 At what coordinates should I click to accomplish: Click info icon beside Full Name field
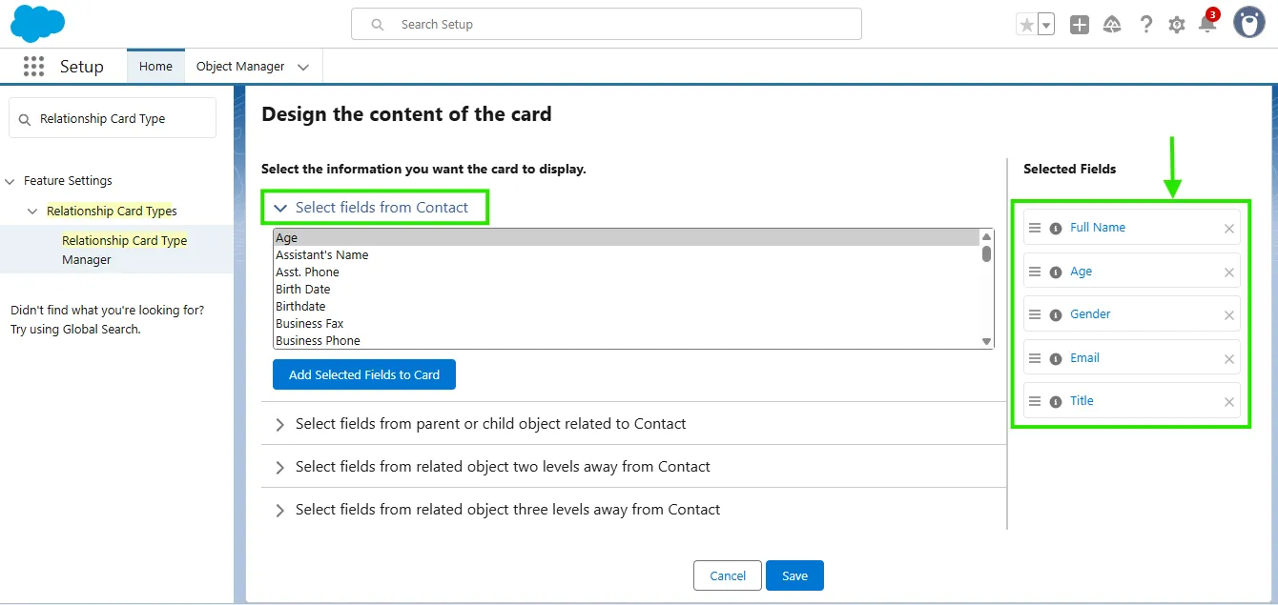pos(1056,229)
